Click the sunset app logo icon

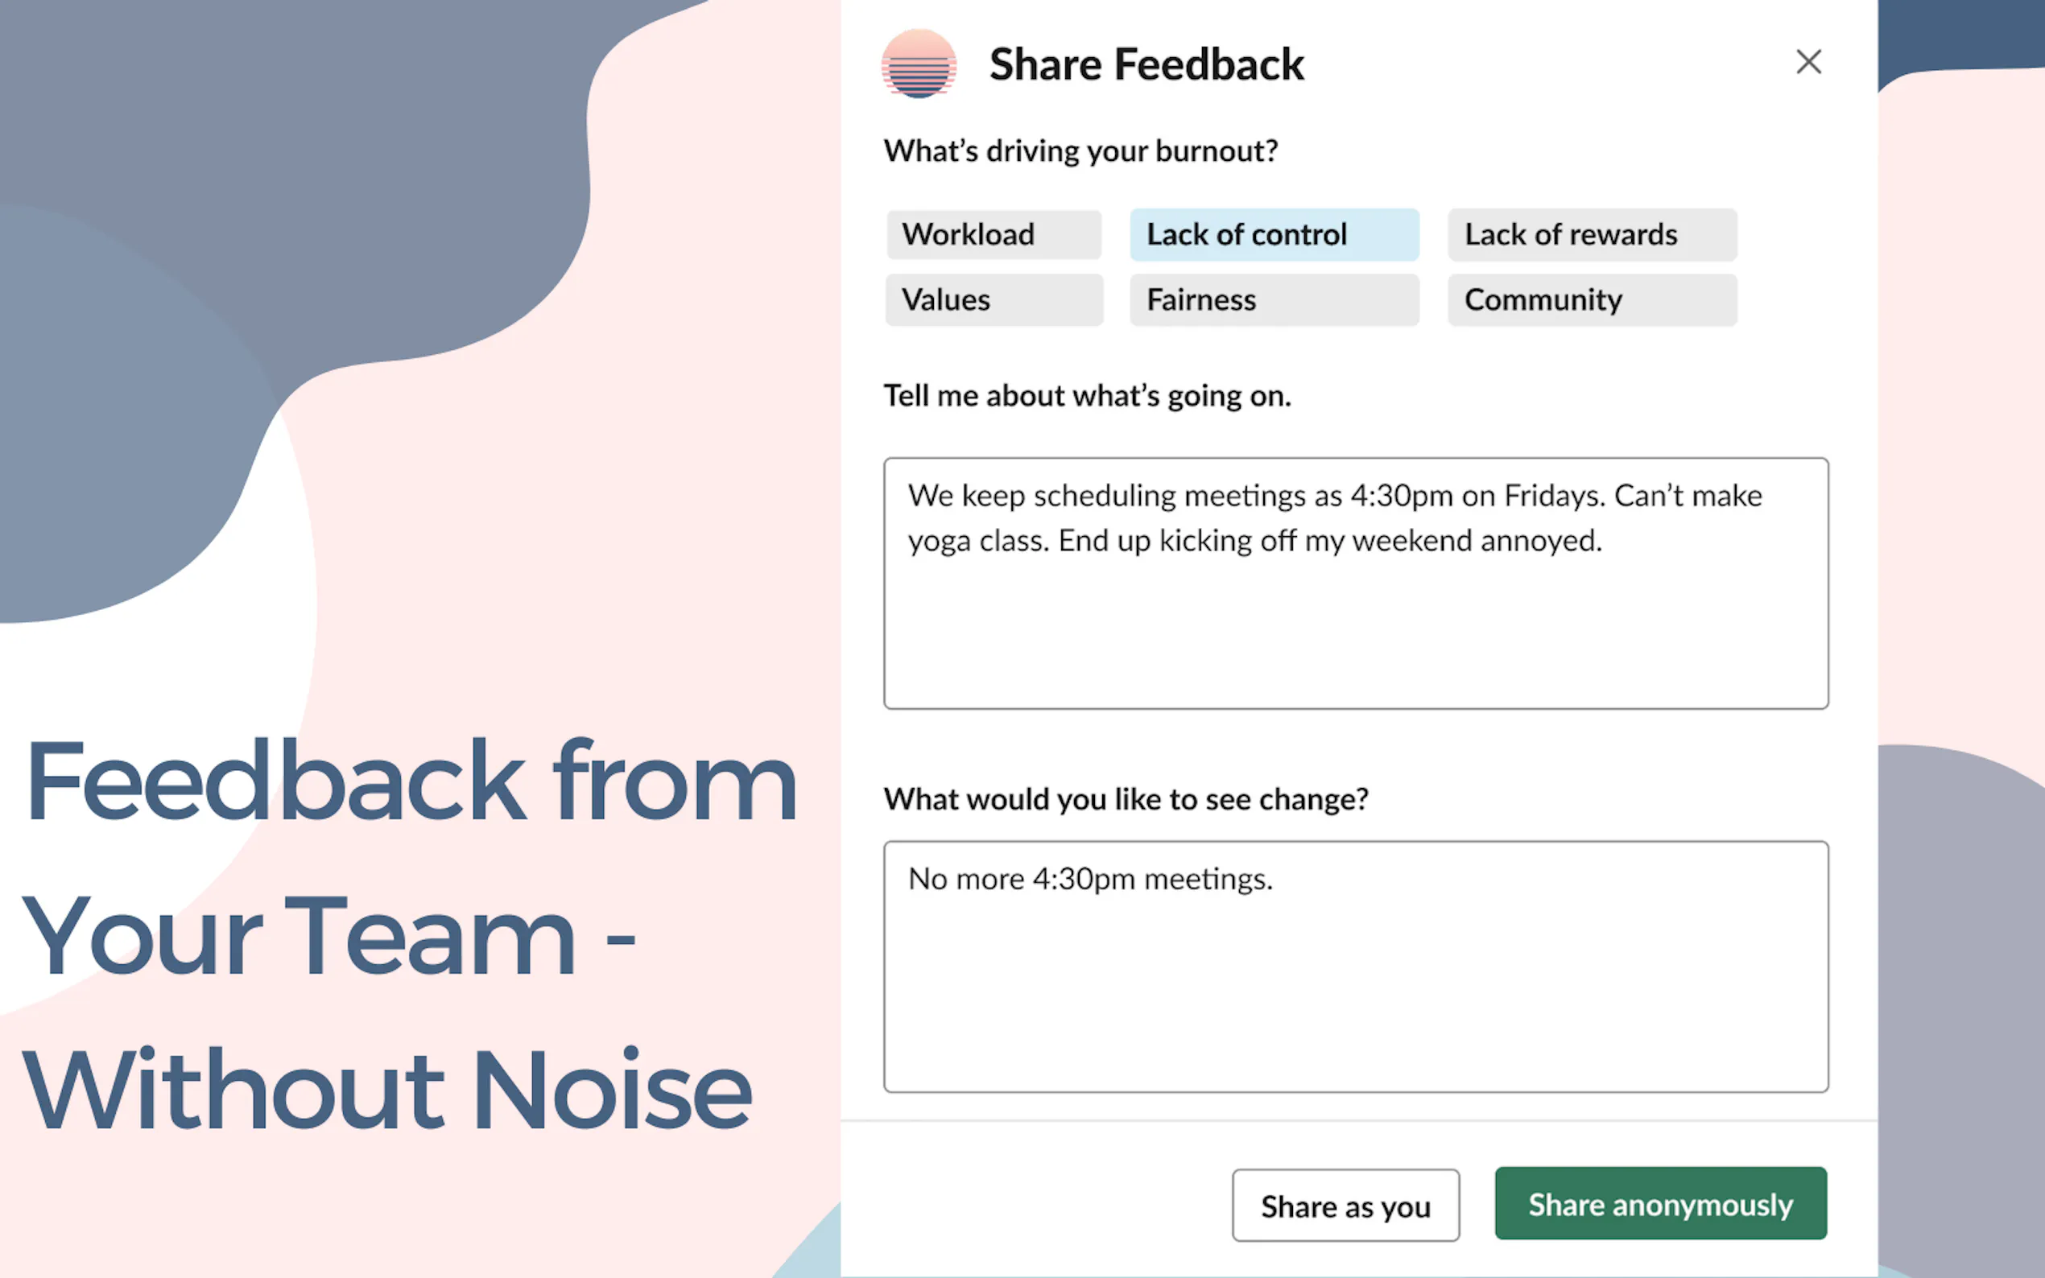tap(918, 64)
